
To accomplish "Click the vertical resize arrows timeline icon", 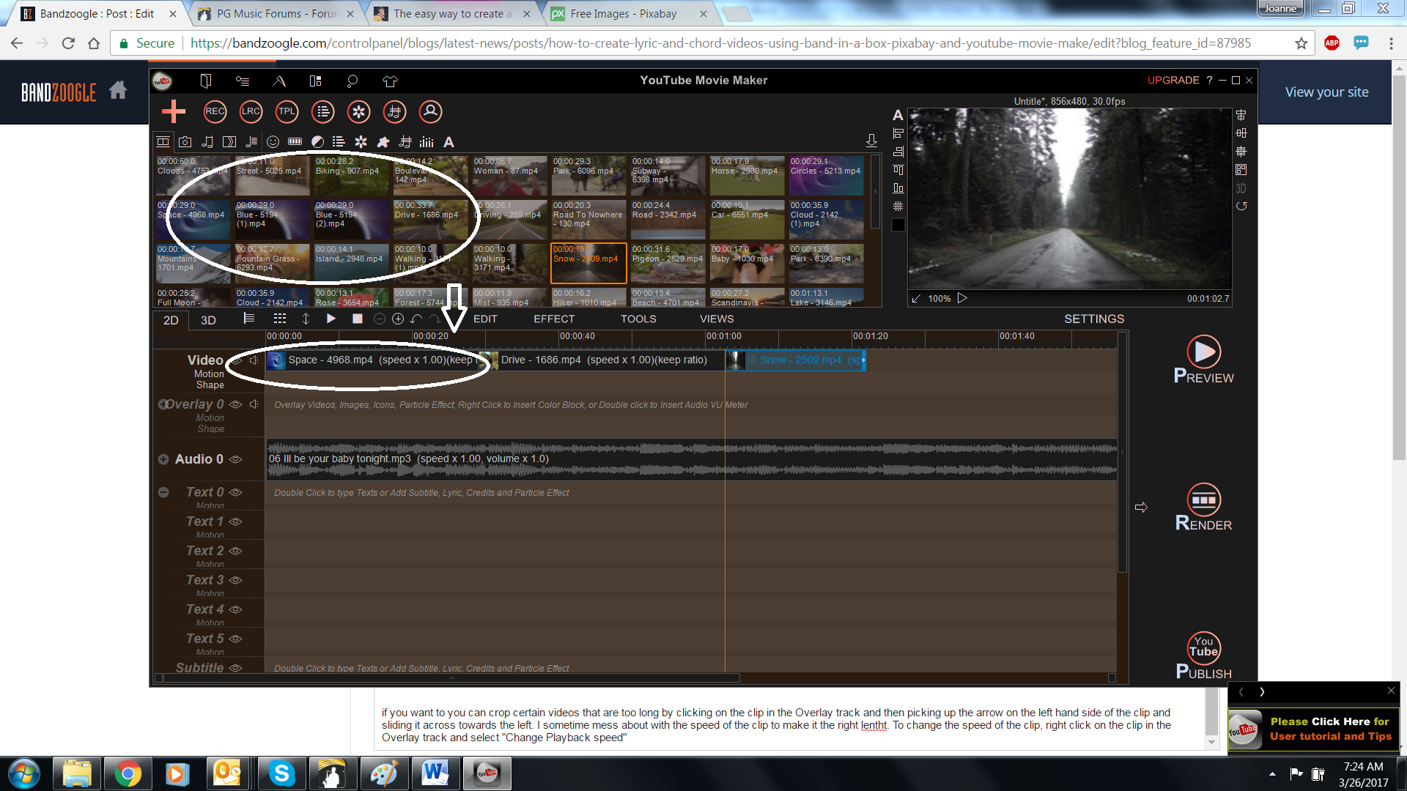I will tap(306, 319).
